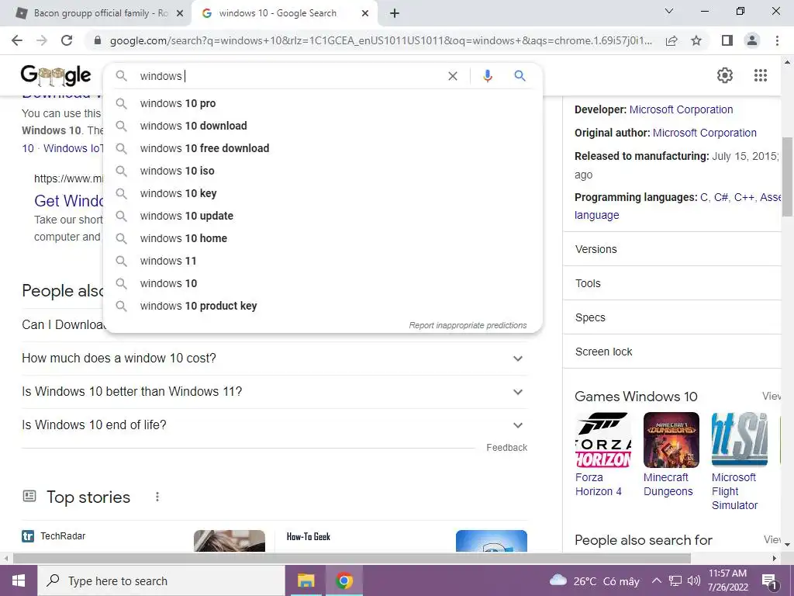Click the Chrome address bar URL

point(381,40)
